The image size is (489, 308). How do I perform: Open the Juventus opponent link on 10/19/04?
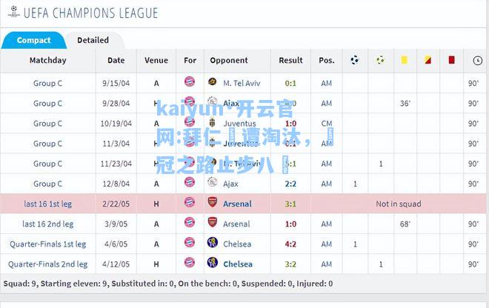click(239, 124)
